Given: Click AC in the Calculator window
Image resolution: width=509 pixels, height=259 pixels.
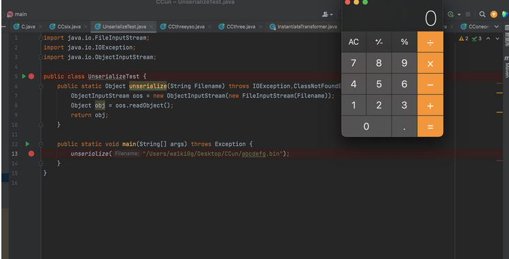Looking at the screenshot, I should coord(353,42).
